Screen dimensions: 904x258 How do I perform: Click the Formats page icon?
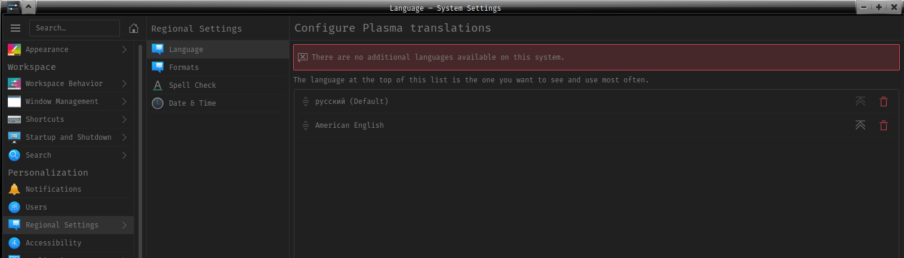tap(158, 67)
